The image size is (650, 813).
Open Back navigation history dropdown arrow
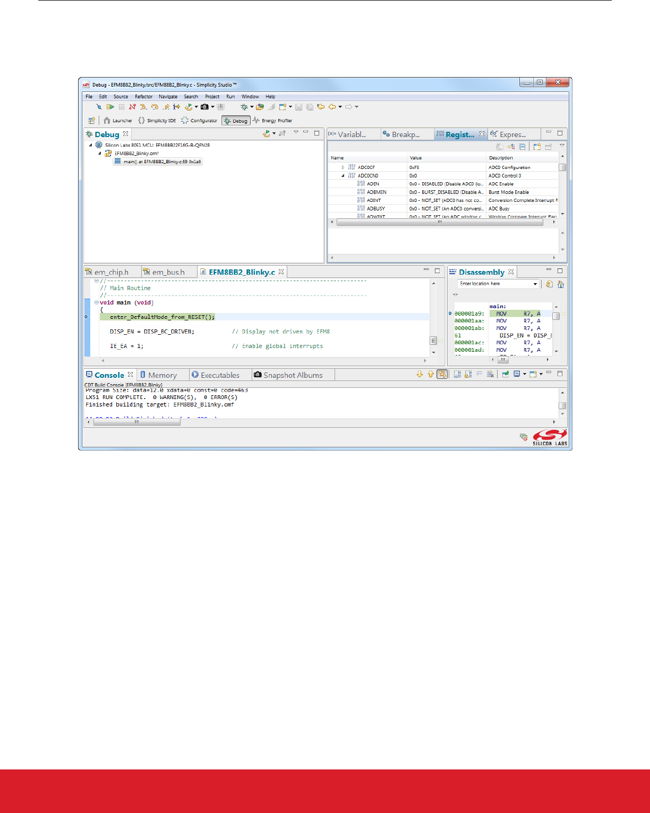coord(340,107)
